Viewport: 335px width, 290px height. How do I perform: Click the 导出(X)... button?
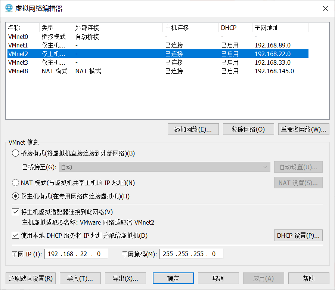click(125, 278)
